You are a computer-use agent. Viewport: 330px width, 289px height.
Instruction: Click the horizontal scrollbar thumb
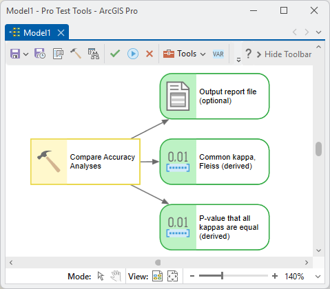(x=158, y=262)
